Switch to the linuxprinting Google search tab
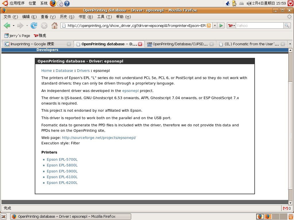The image size is (294, 220). point(38,44)
